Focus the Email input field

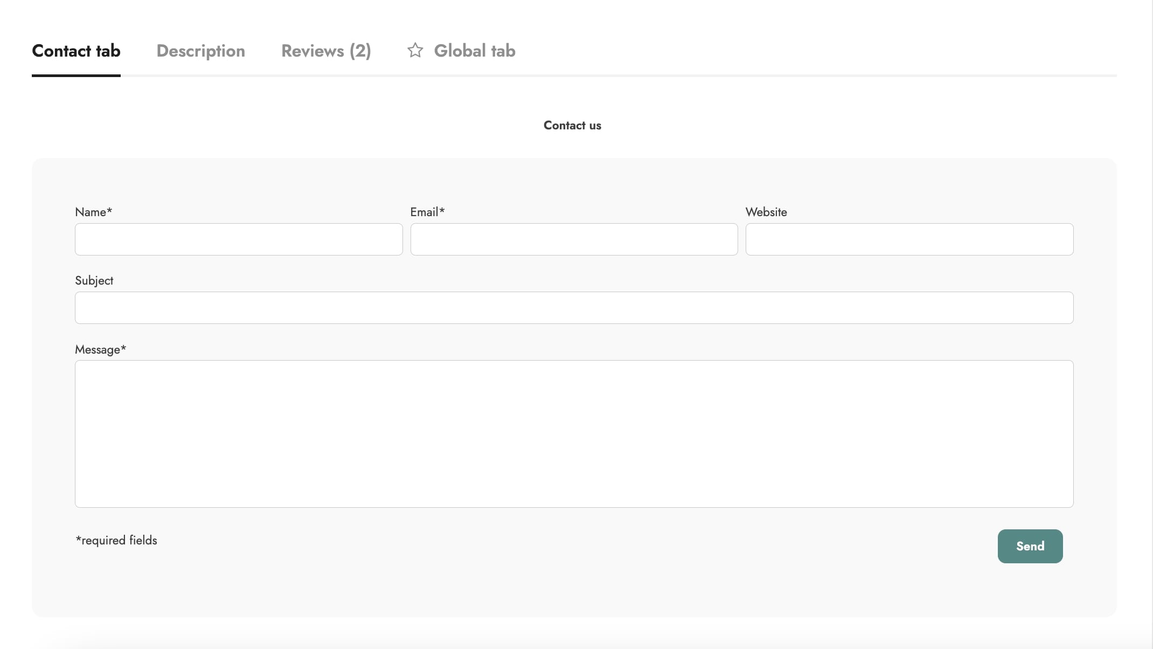coord(574,239)
